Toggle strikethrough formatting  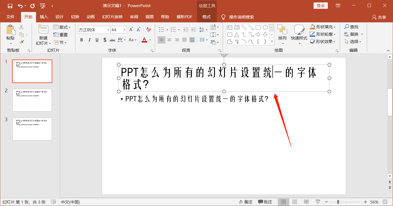[112, 40]
